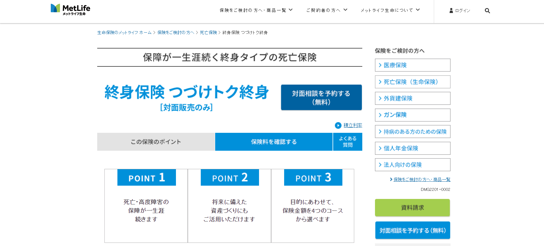
Task: Click the POINT 3 card header
Action: [x=313, y=177]
